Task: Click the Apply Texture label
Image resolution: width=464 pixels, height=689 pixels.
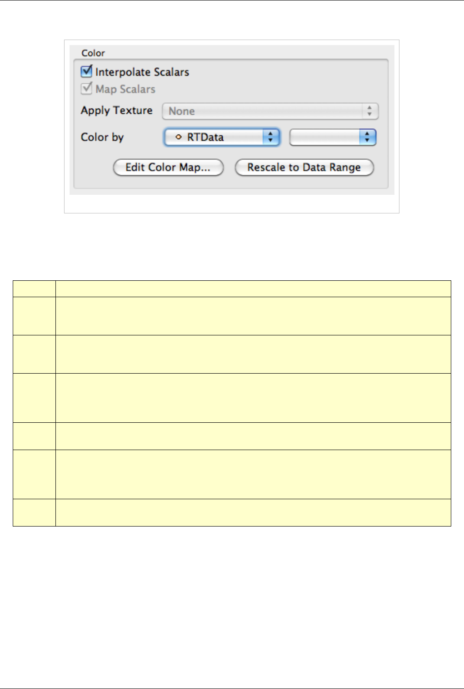Action: 116,111
